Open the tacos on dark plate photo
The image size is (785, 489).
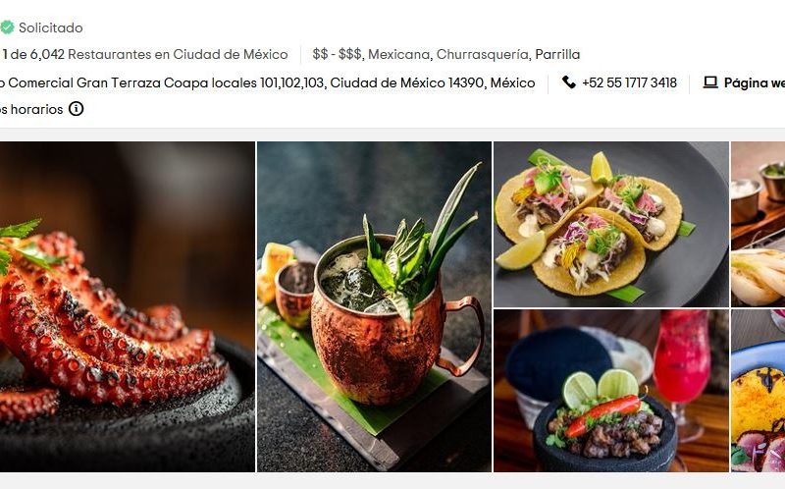click(x=610, y=224)
